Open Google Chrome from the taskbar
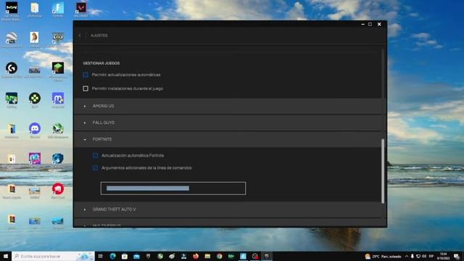The width and height of the screenshot is (464, 261). (x=219, y=256)
